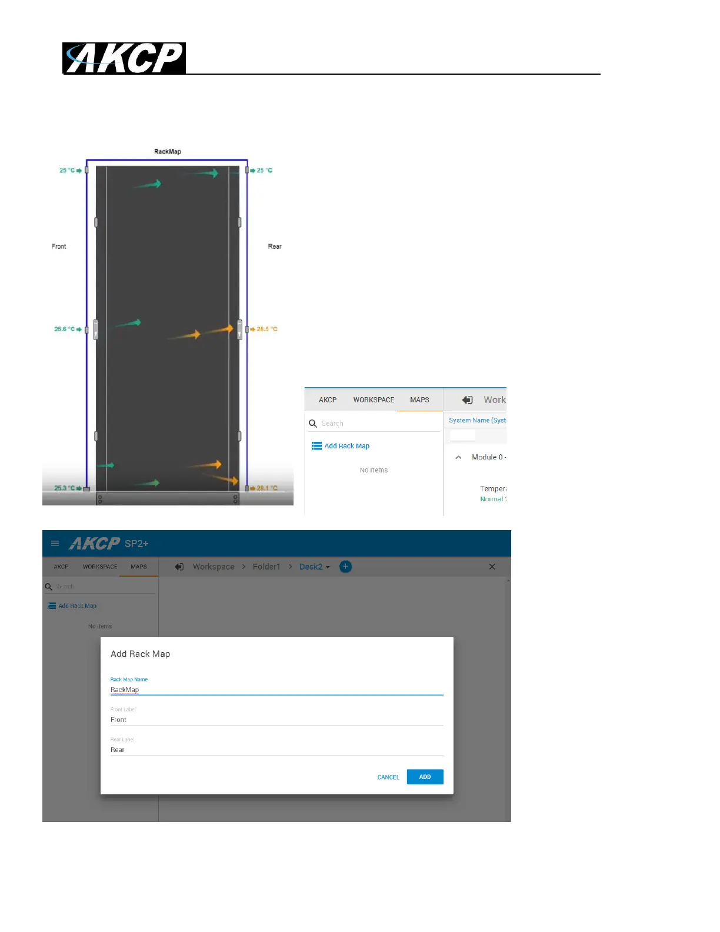
Task: Click the Front Label input field
Action: tap(277, 720)
